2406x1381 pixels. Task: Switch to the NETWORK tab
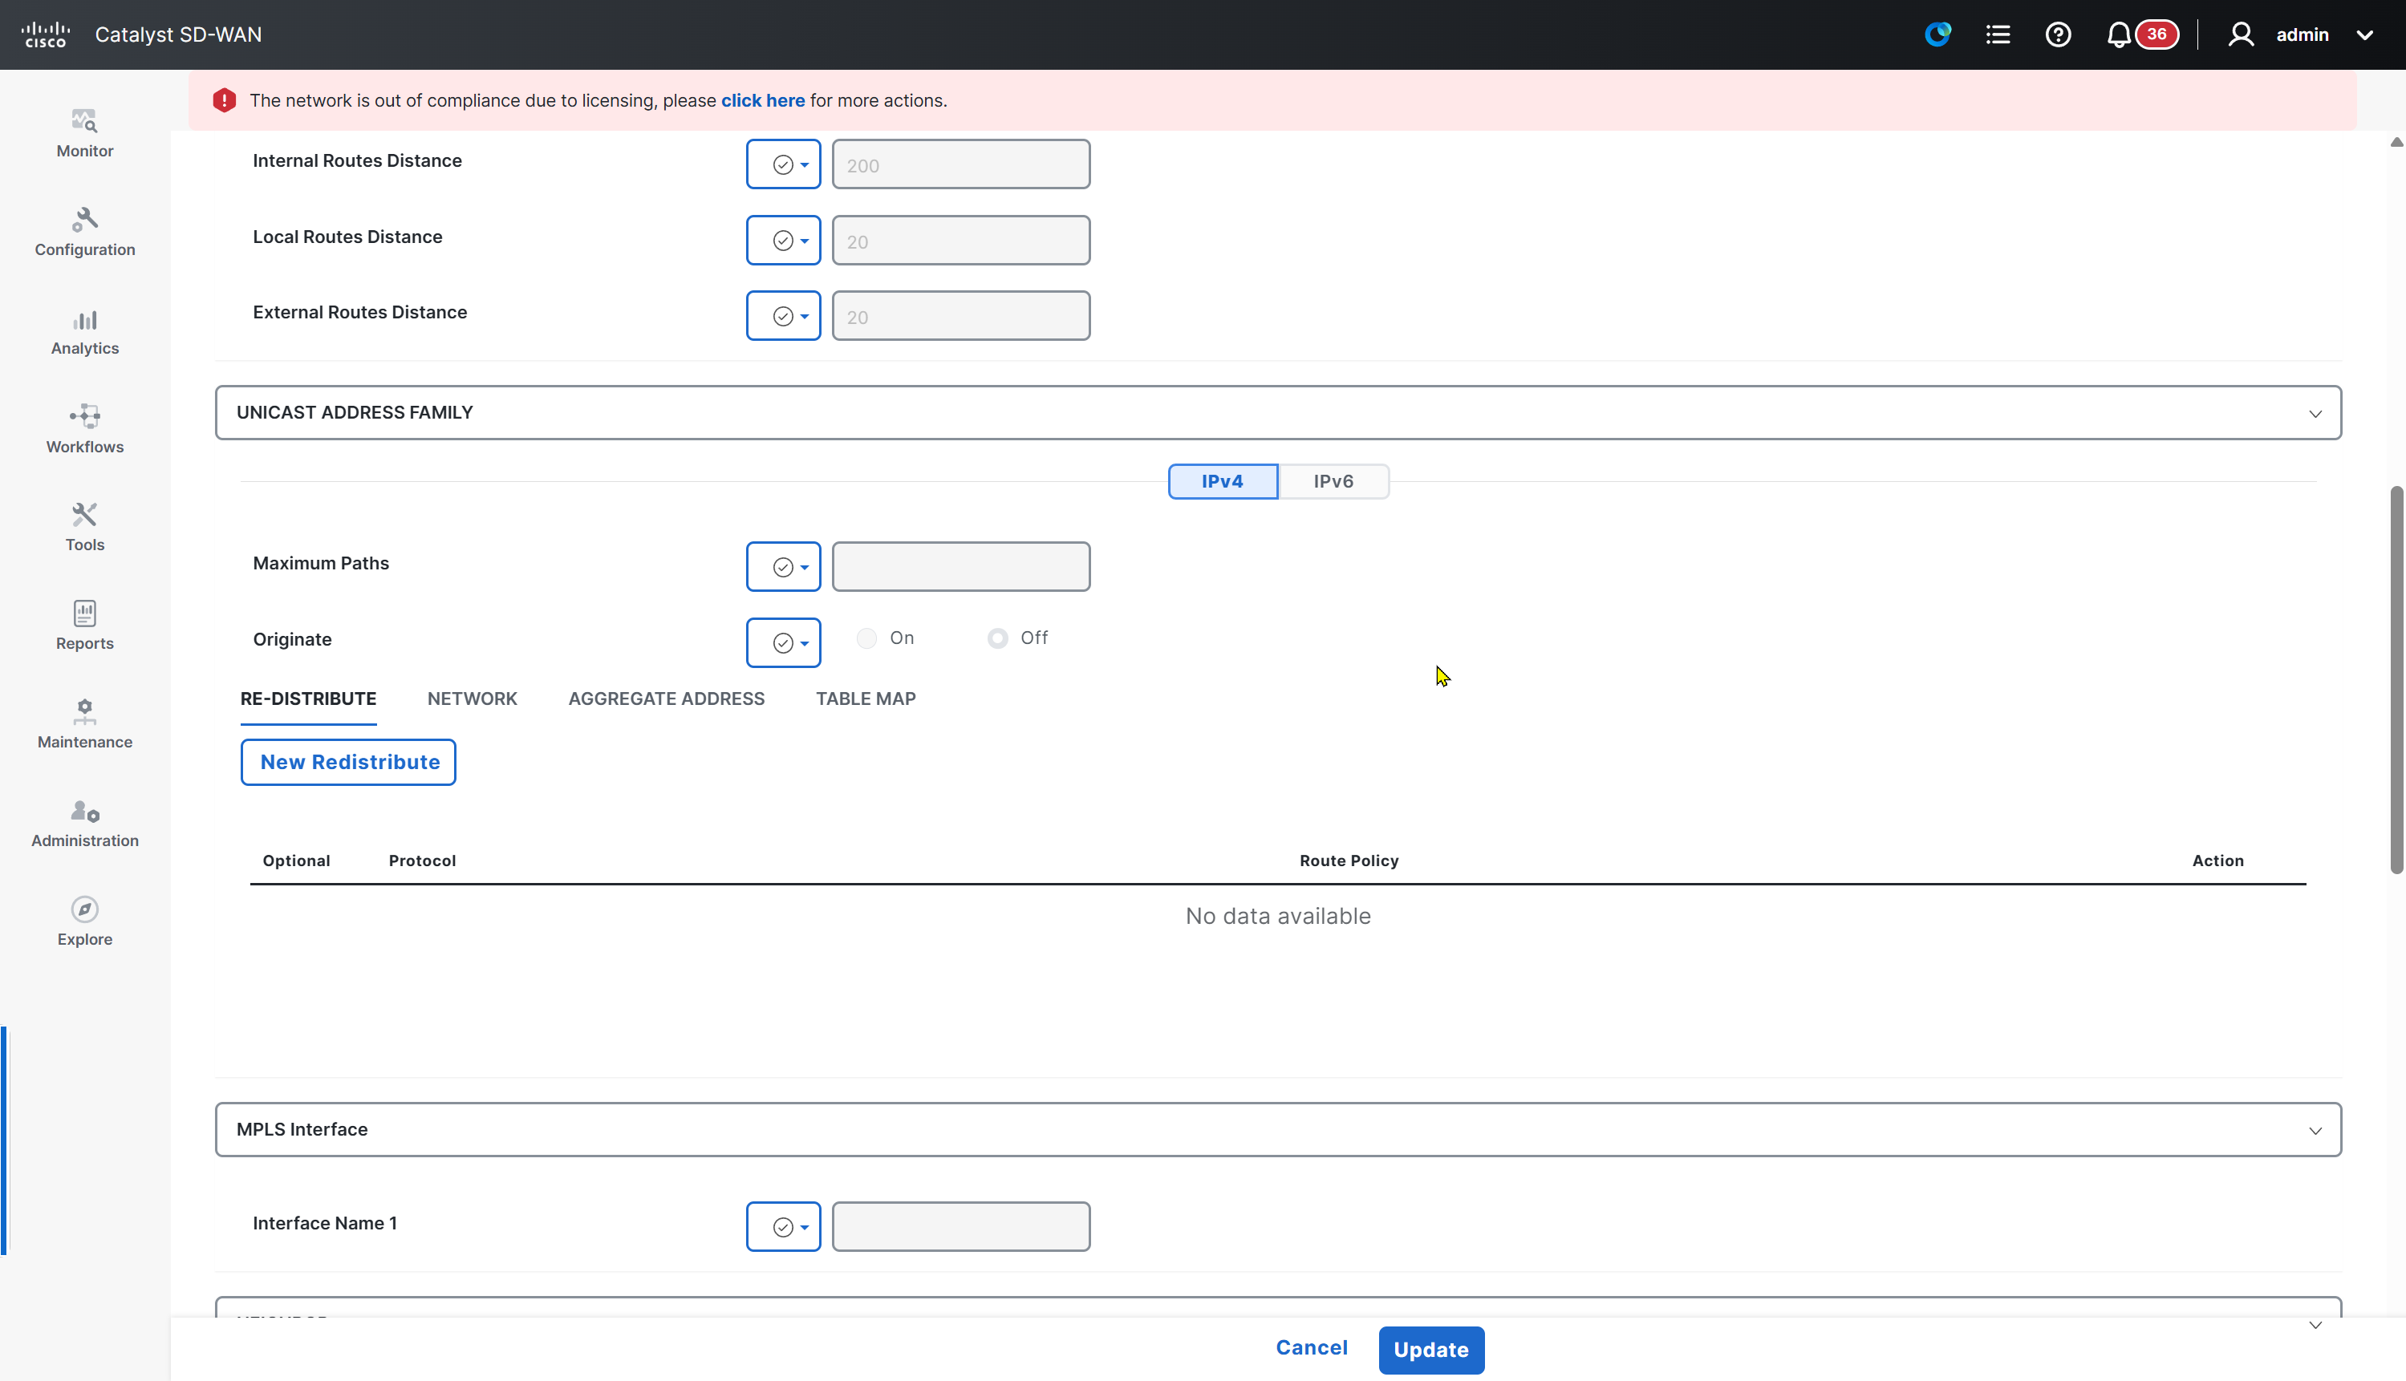[x=472, y=699]
